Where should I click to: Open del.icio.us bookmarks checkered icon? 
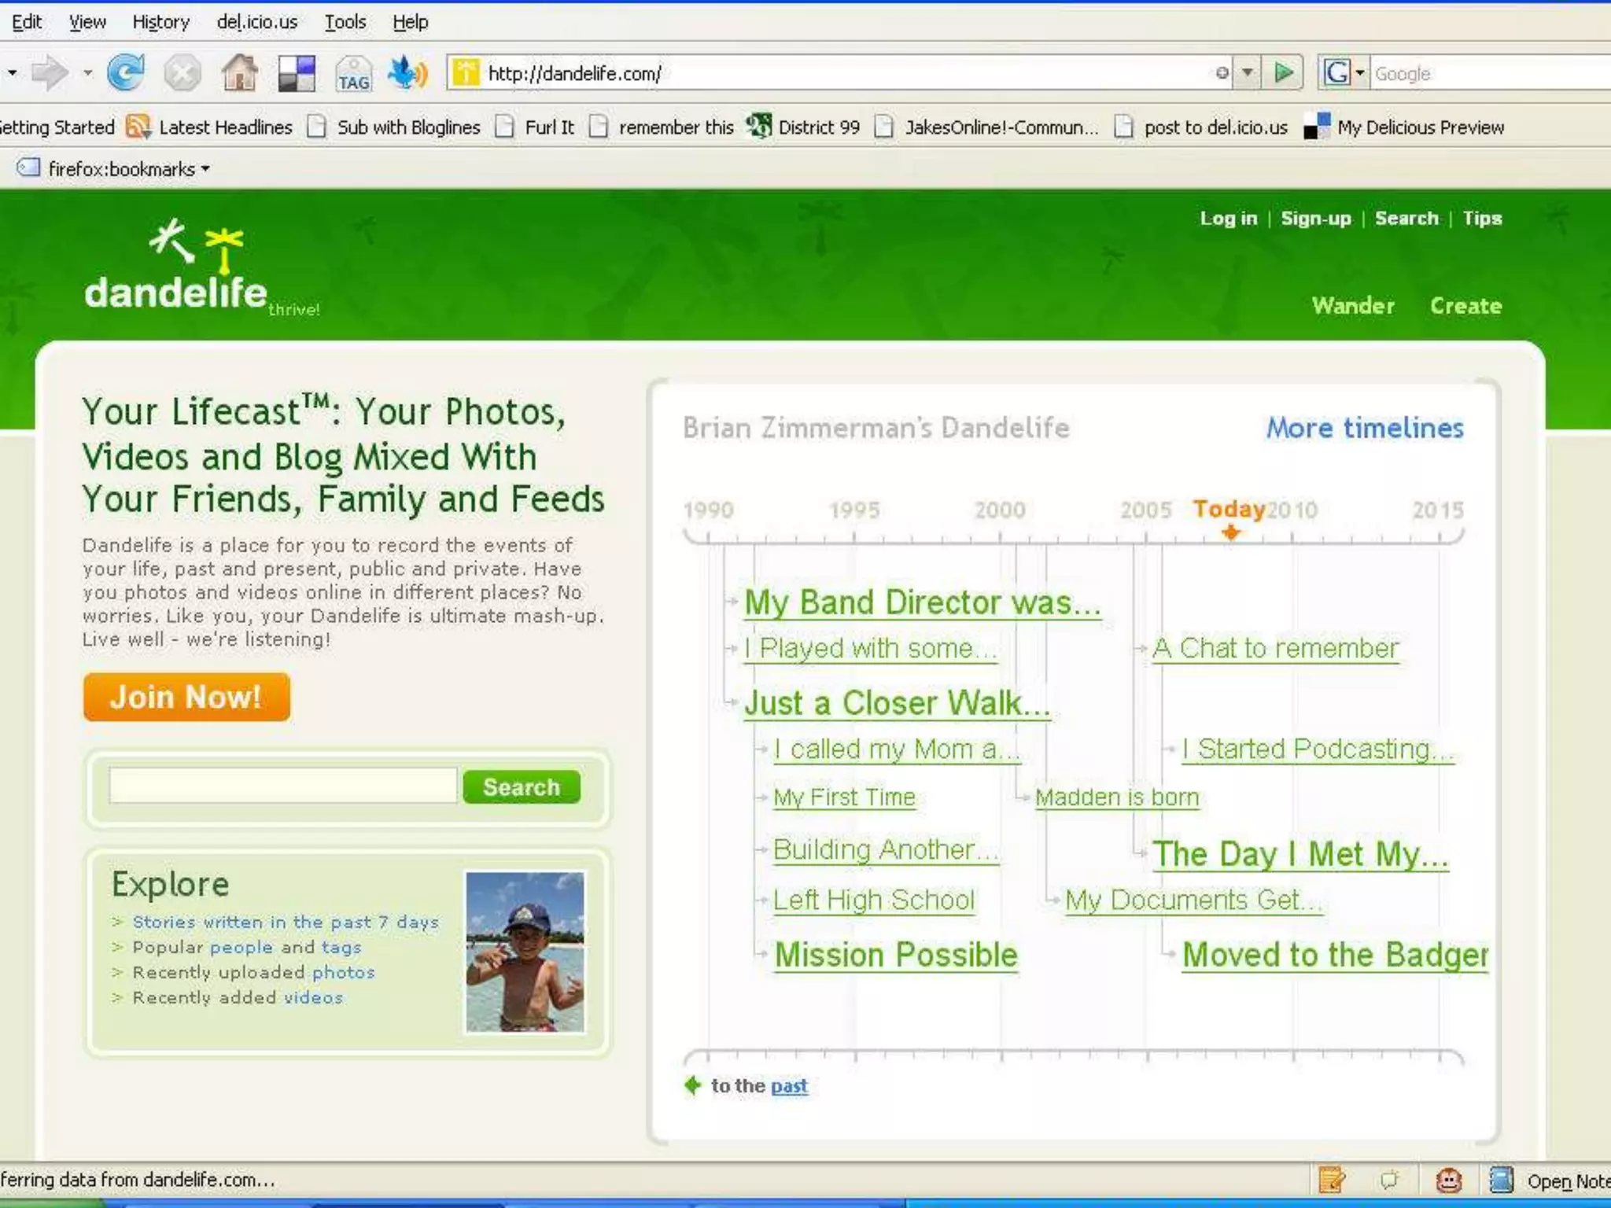(297, 73)
